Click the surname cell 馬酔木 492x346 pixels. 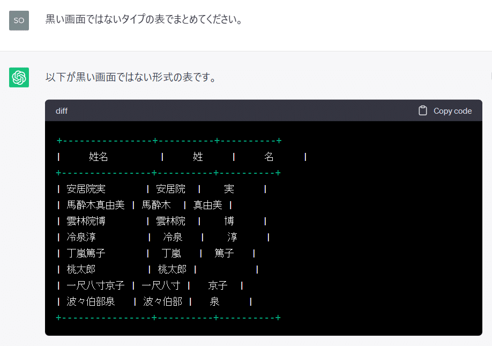(x=156, y=205)
